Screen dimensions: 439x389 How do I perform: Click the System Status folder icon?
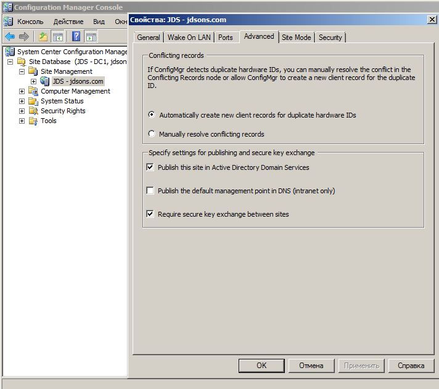click(33, 101)
